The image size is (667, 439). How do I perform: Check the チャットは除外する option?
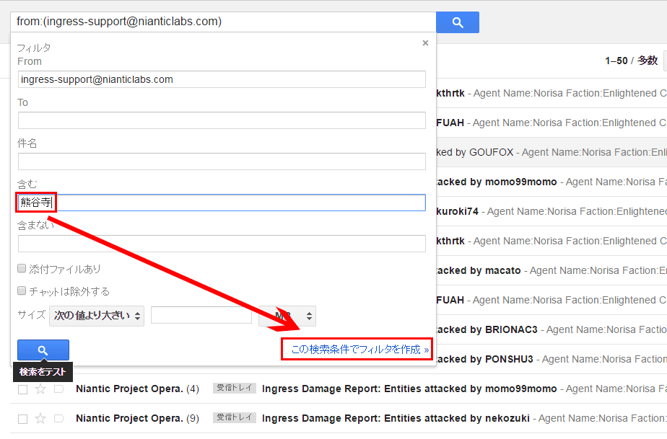tap(22, 291)
